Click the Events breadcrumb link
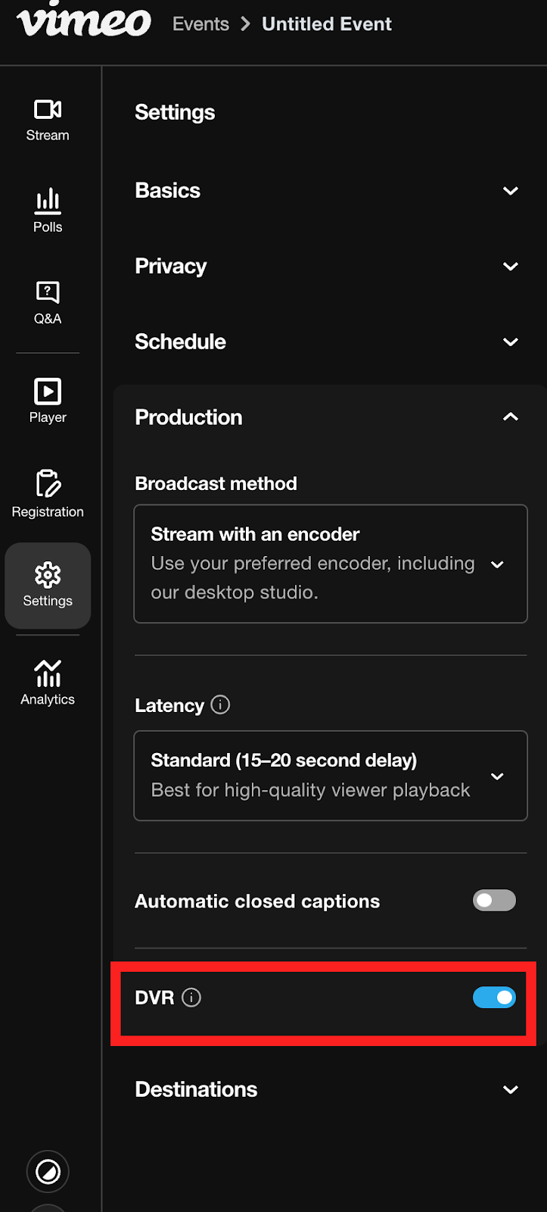 click(200, 24)
